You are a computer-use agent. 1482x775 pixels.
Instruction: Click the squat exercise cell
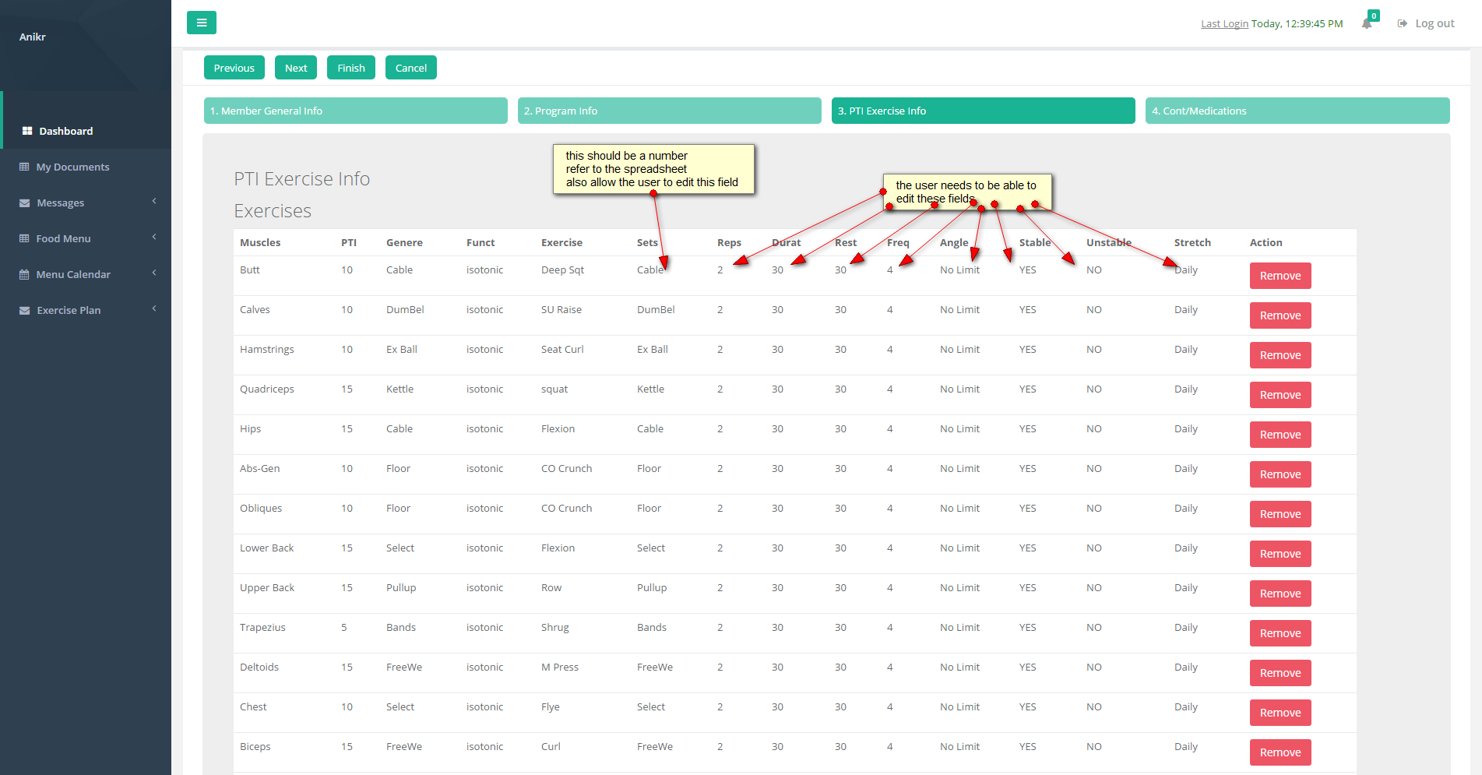point(554,389)
